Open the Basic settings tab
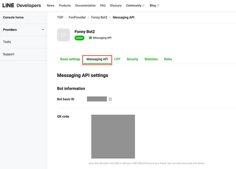The height and width of the screenshot is (169, 236). click(x=70, y=59)
